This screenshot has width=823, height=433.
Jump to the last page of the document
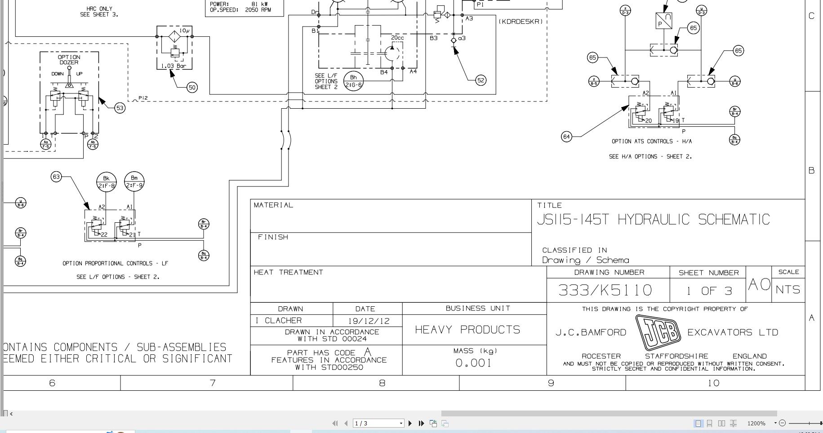(421, 423)
